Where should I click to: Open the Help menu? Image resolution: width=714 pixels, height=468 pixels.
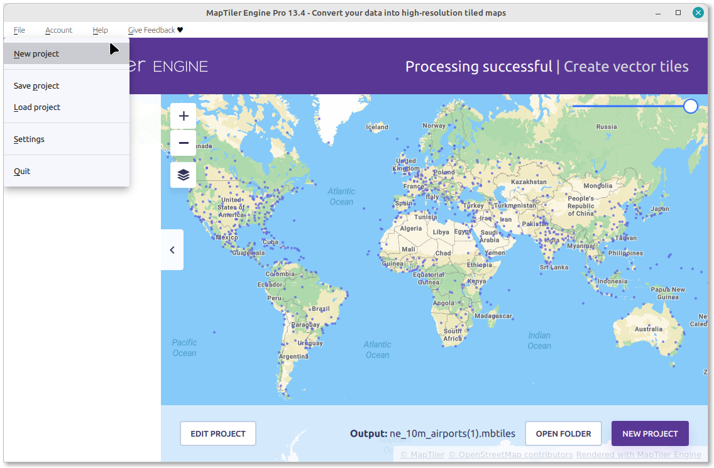click(x=100, y=30)
